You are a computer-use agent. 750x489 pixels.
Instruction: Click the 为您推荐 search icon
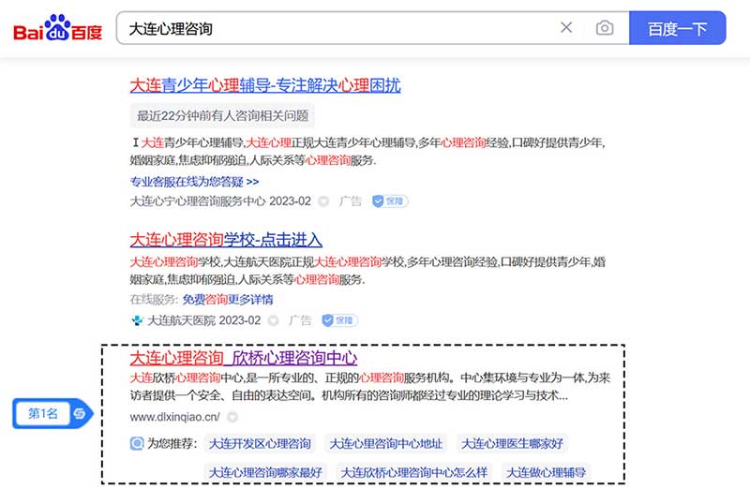click(x=137, y=443)
